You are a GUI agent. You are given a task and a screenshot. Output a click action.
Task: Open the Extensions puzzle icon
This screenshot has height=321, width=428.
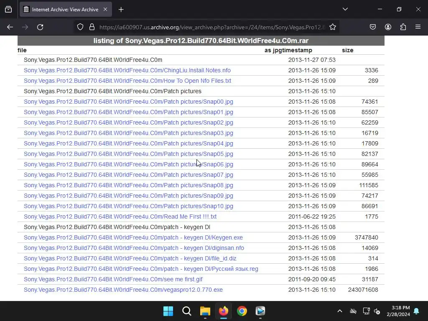coord(403,27)
